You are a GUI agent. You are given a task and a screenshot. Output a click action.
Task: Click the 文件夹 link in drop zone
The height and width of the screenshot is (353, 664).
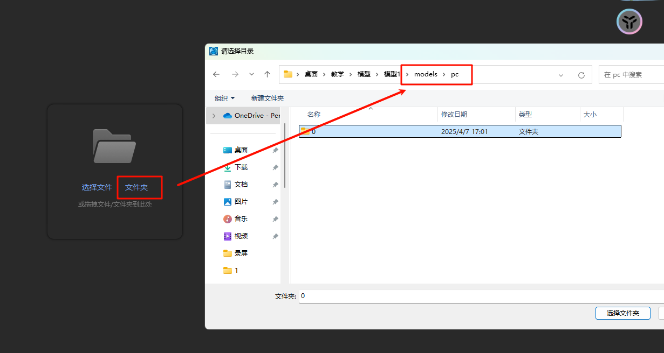pyautogui.click(x=136, y=187)
